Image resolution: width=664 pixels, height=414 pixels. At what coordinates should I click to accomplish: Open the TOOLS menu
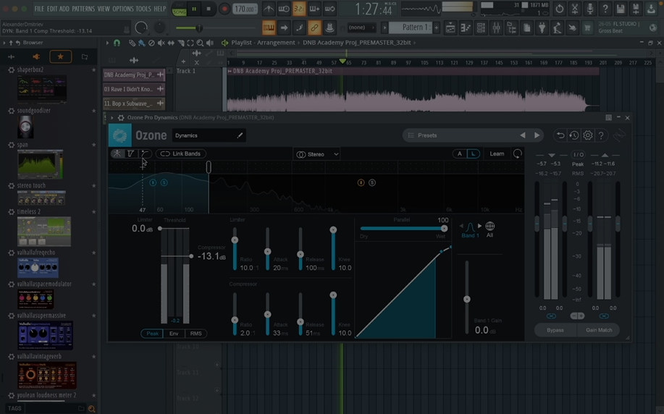click(143, 9)
